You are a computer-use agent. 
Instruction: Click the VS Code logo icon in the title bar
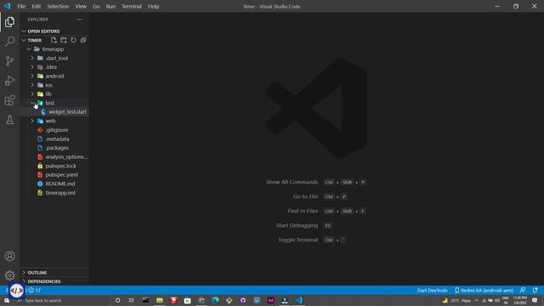click(x=8, y=6)
